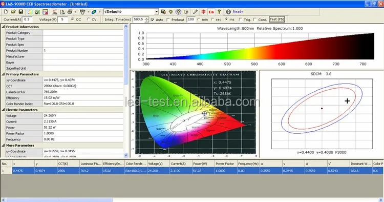Click the colorful report sheet icon
The width and height of the screenshot is (384, 202).
30,12
